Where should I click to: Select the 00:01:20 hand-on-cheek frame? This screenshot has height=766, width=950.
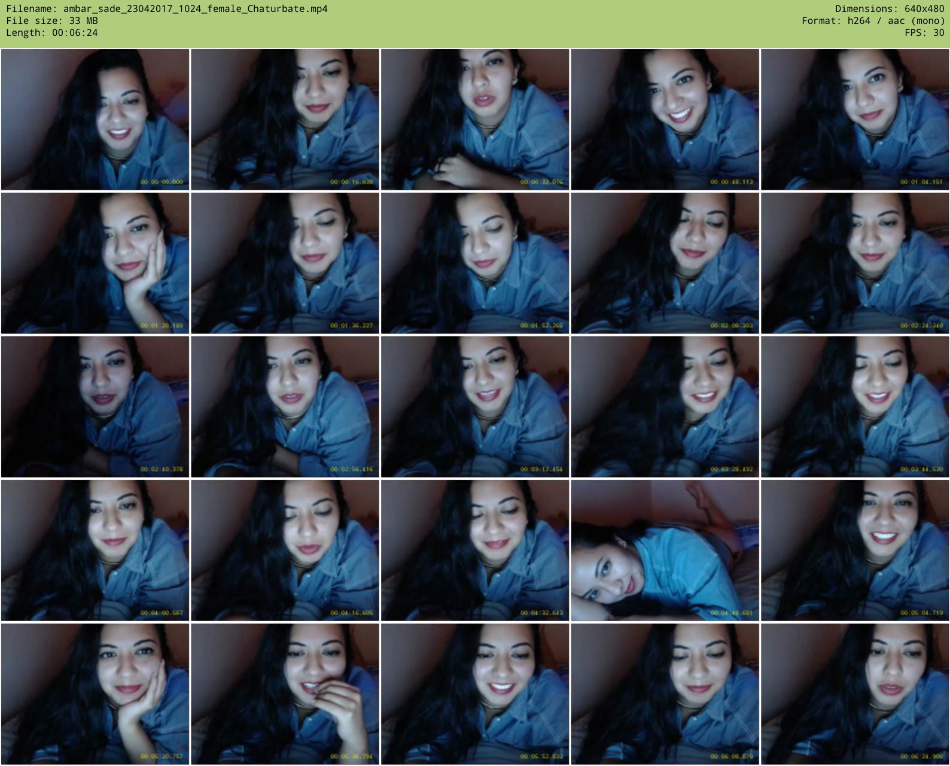click(95, 263)
